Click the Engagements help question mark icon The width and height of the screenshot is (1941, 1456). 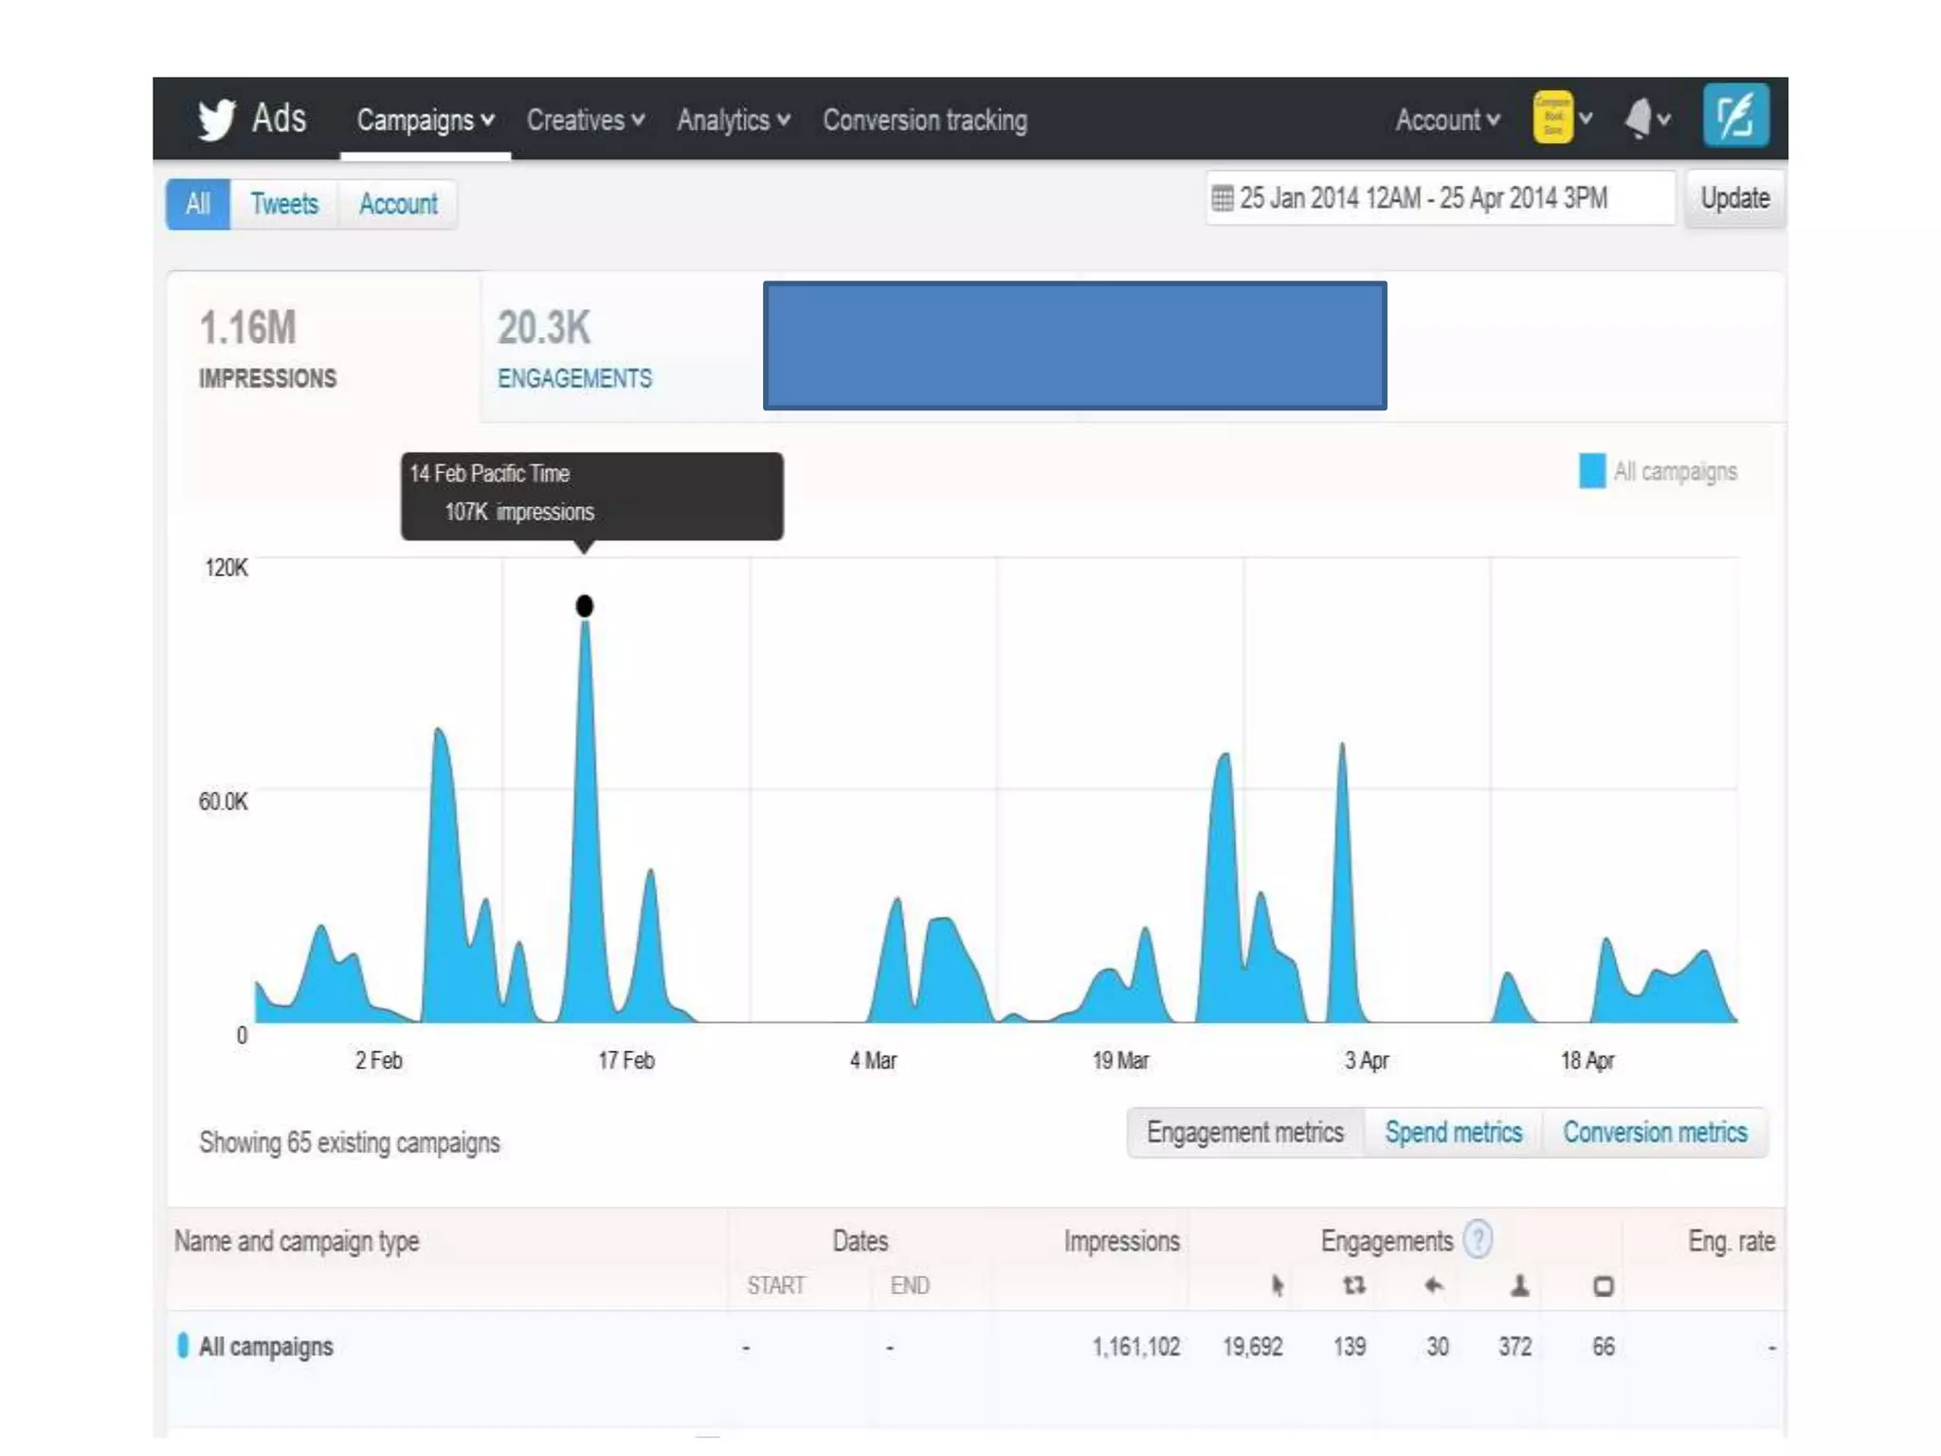[x=1478, y=1240]
